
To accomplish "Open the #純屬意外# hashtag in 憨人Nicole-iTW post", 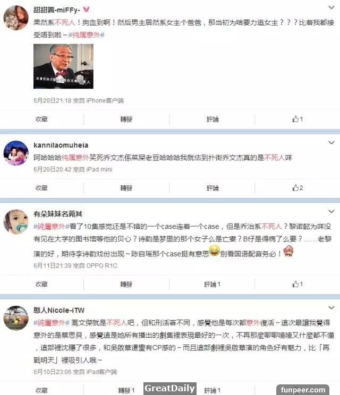I will pyautogui.click(x=52, y=323).
